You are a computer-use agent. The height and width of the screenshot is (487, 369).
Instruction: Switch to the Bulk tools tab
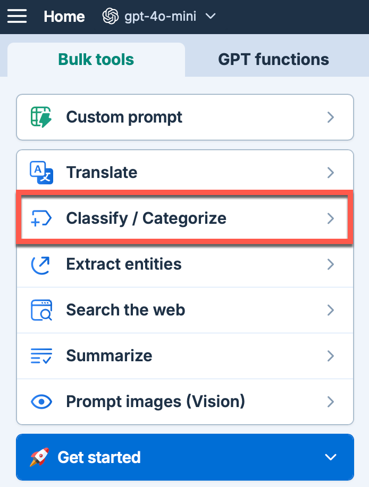coord(96,59)
